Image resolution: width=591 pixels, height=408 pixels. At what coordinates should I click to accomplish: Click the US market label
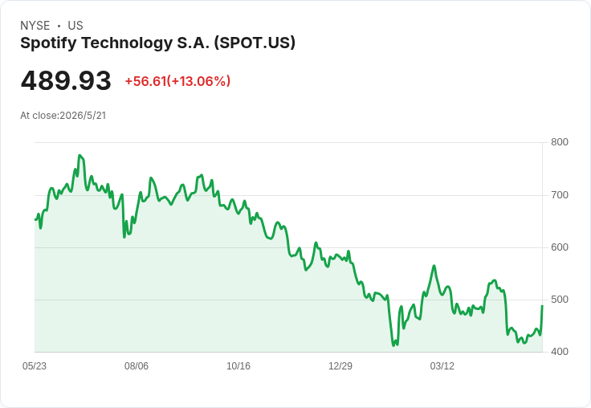click(75, 25)
